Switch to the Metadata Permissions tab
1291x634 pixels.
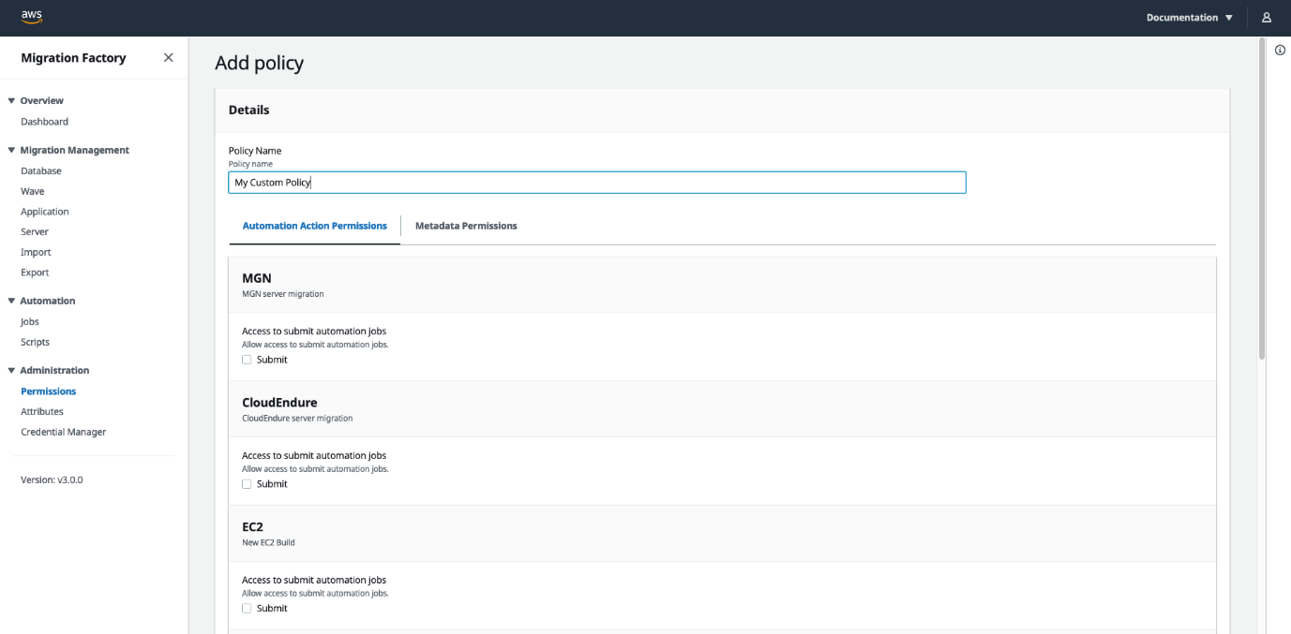click(466, 226)
